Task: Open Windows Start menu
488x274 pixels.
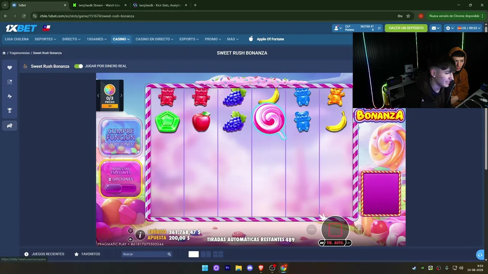Action: (205, 268)
